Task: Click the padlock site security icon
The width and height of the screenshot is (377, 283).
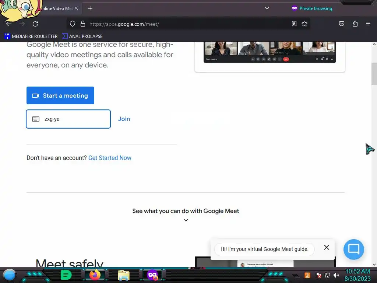Action: point(83,24)
